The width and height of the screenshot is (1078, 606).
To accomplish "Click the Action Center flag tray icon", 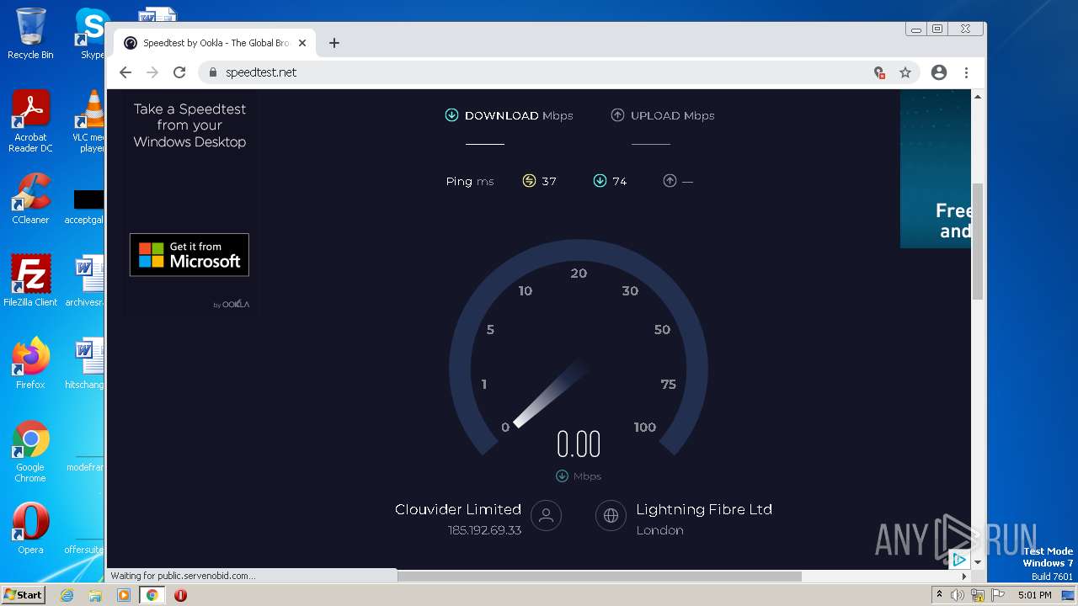I will [x=998, y=595].
